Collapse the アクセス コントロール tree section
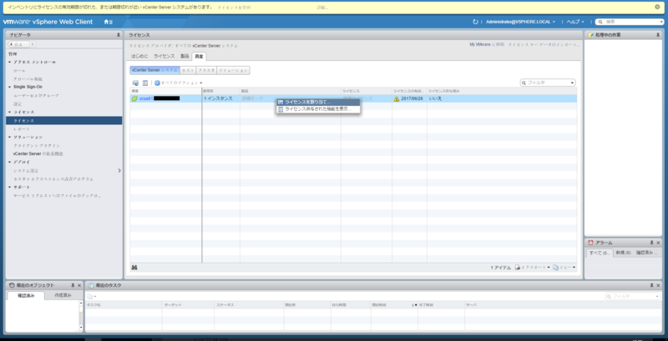The image size is (668, 341). (10, 62)
